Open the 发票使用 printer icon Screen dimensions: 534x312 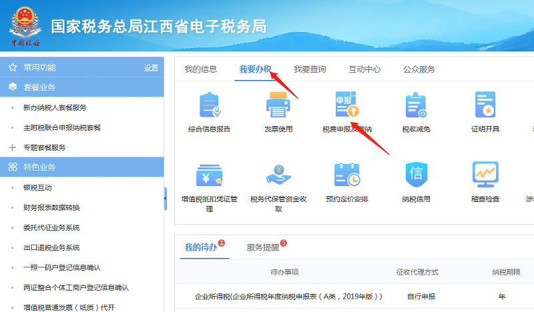(x=278, y=105)
